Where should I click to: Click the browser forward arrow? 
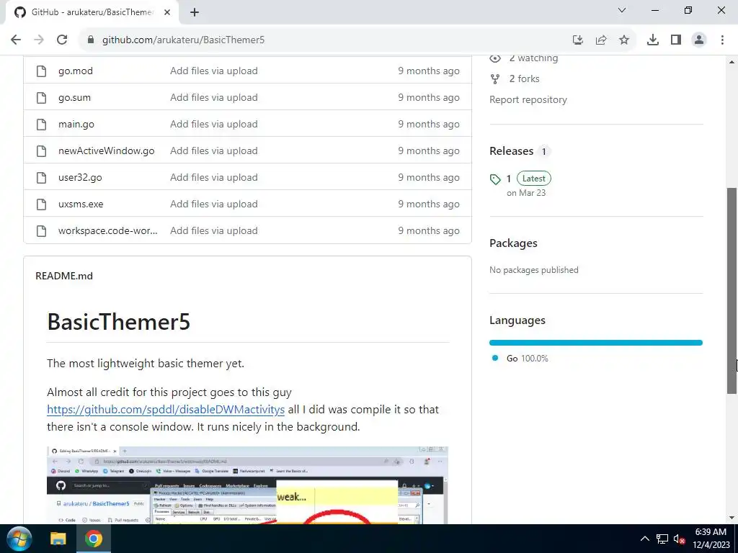tap(39, 40)
